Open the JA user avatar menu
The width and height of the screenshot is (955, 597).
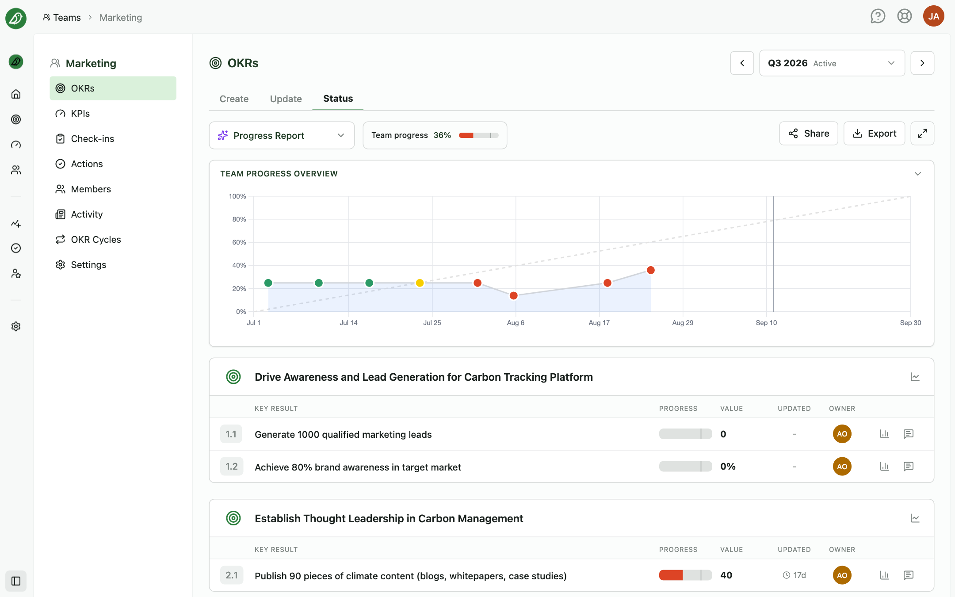(933, 16)
